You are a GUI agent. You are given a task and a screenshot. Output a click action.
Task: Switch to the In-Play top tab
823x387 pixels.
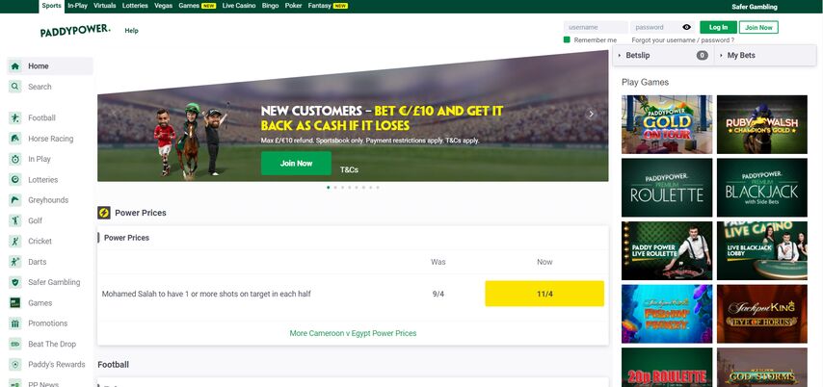point(78,6)
